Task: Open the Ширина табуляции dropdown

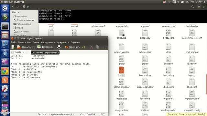Action: tap(61, 114)
